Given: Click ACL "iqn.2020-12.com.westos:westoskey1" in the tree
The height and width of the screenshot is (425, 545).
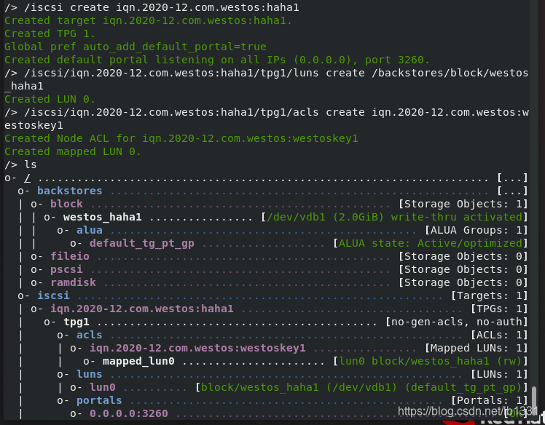Looking at the screenshot, I should 197,348.
